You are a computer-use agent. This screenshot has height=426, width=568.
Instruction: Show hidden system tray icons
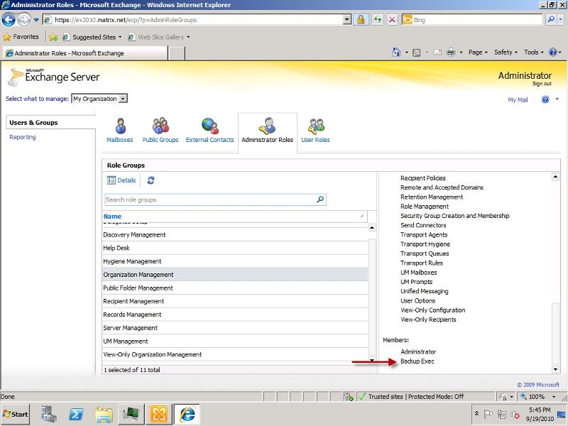pyautogui.click(x=476, y=413)
